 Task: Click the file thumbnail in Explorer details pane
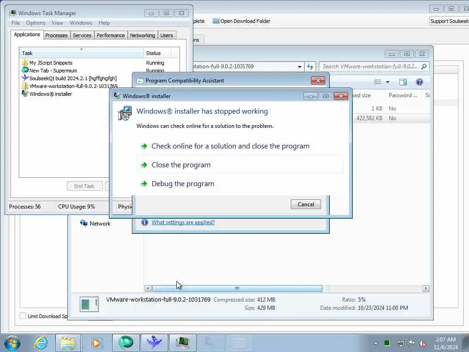[x=89, y=304]
